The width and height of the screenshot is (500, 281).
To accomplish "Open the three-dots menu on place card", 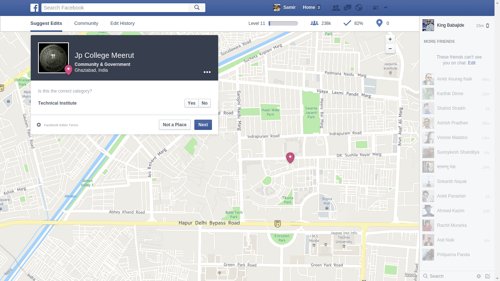I will pos(207,72).
